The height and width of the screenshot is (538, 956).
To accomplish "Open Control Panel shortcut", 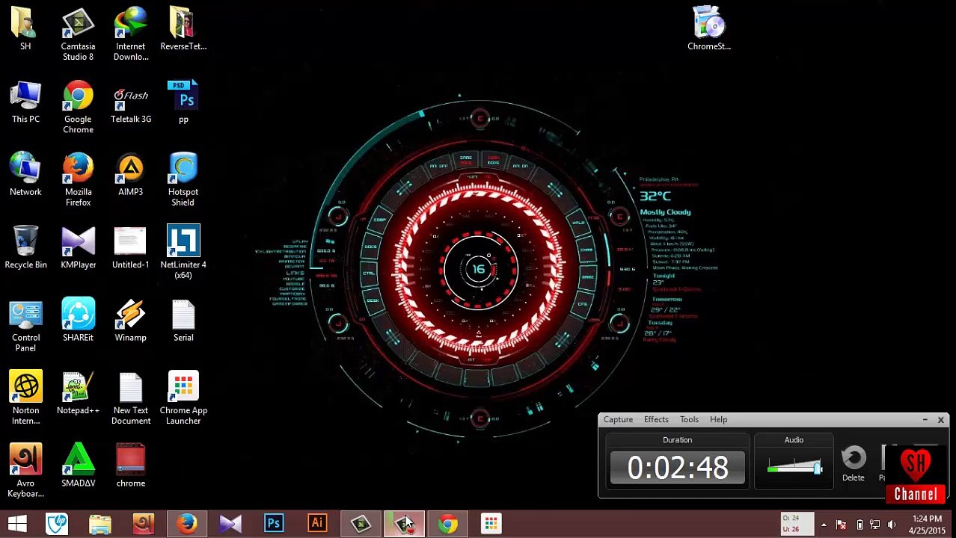I will [25, 326].
